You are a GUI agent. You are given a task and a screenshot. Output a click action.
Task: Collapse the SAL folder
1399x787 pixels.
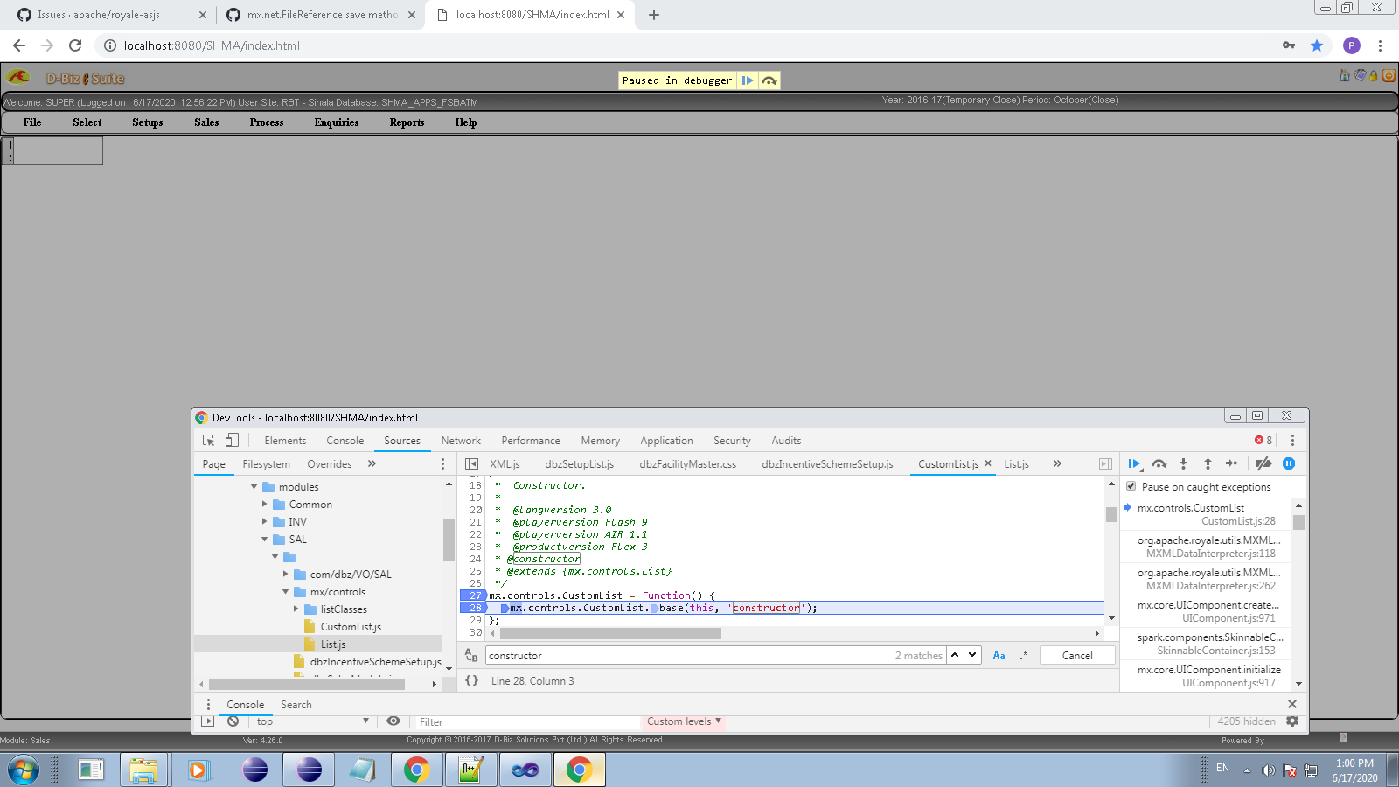click(x=265, y=540)
